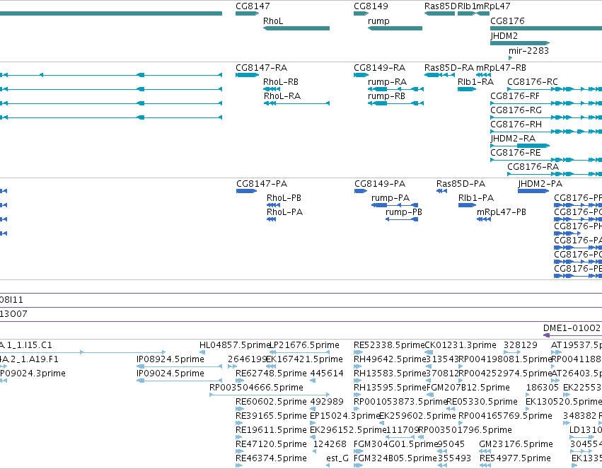Click the RE46374.5prime EST label
602x469 pixels.
(271, 459)
